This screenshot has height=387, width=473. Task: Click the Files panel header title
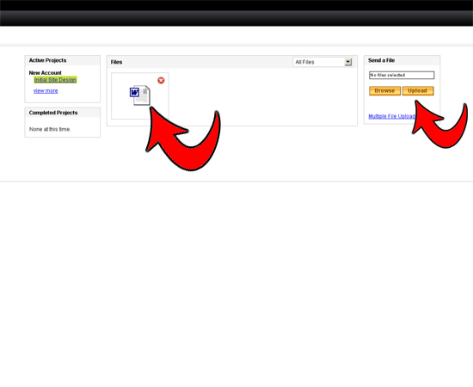[116, 62]
